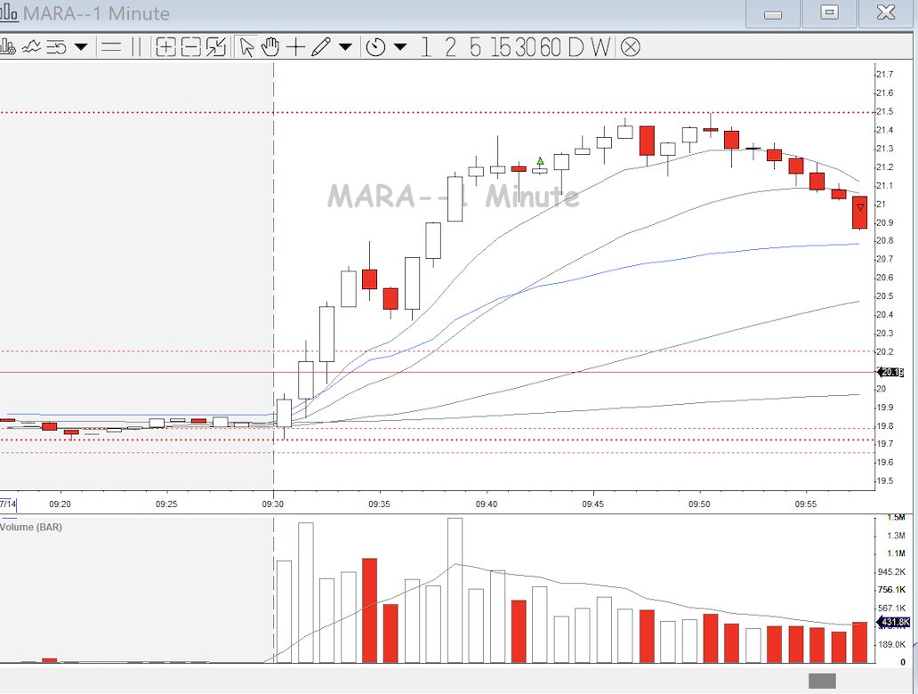Zoom in with the plus box icon
This screenshot has width=918, height=694.
165,47
